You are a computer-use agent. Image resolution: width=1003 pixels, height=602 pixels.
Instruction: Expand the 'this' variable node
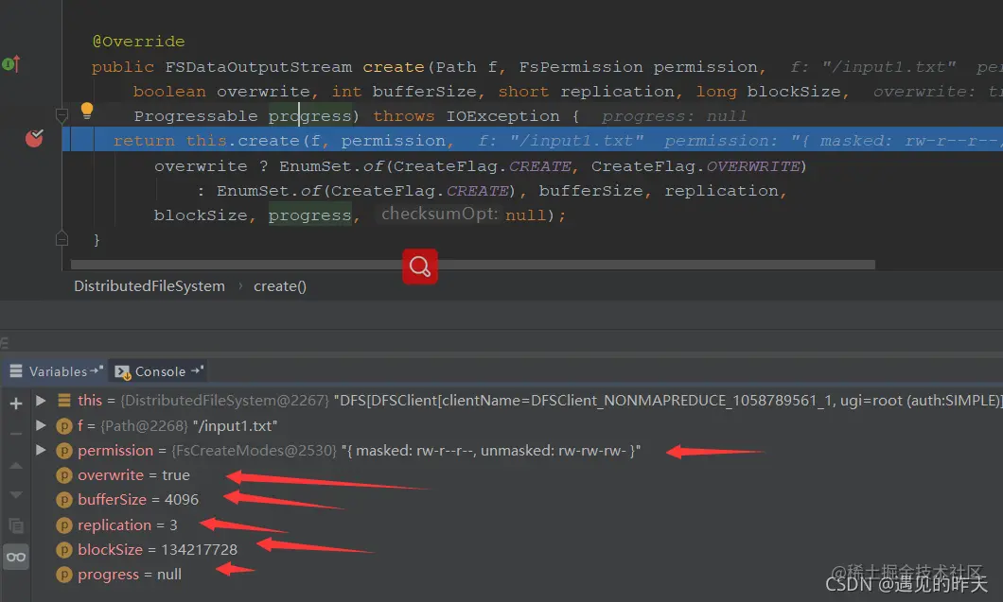click(41, 401)
